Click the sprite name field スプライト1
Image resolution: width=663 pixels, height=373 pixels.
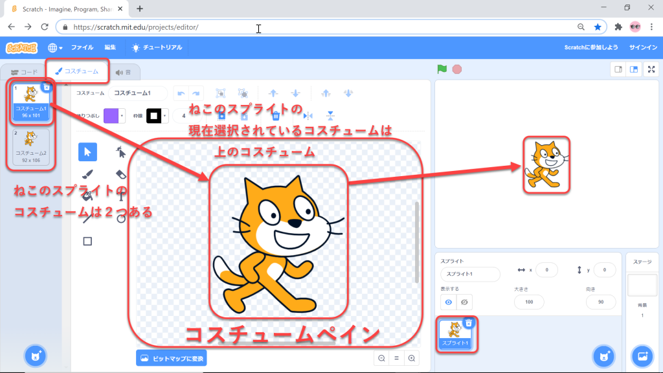470,274
